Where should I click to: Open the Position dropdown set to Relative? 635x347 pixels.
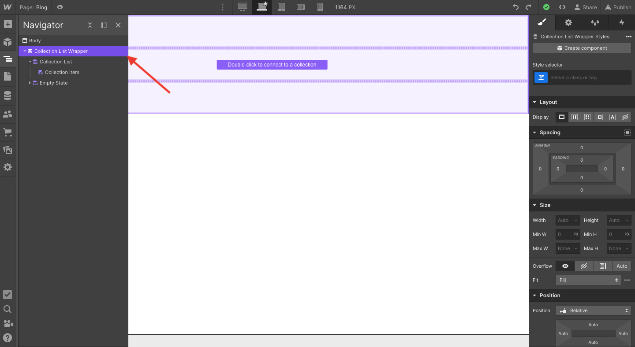click(x=593, y=310)
